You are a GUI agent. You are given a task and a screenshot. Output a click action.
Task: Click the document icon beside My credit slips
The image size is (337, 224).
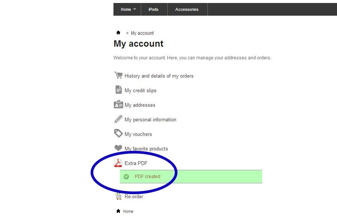118,90
